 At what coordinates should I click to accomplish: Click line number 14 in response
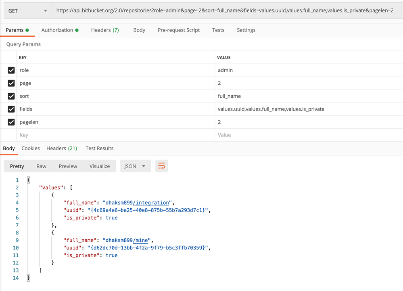[x=16, y=278]
